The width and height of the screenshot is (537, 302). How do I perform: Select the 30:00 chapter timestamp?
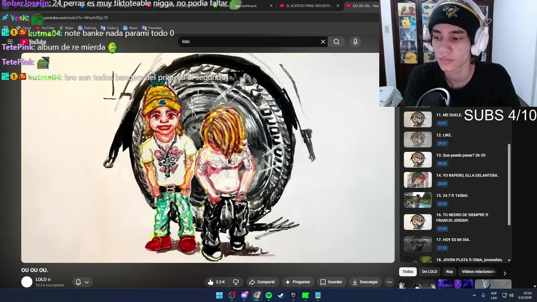point(442,164)
